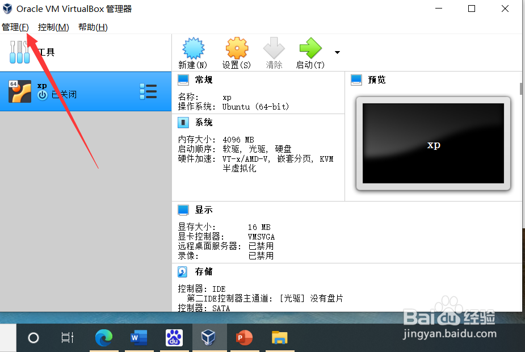Open the xp machine list menu icon
Screen dimensions: 525x352
pyautogui.click(x=148, y=91)
